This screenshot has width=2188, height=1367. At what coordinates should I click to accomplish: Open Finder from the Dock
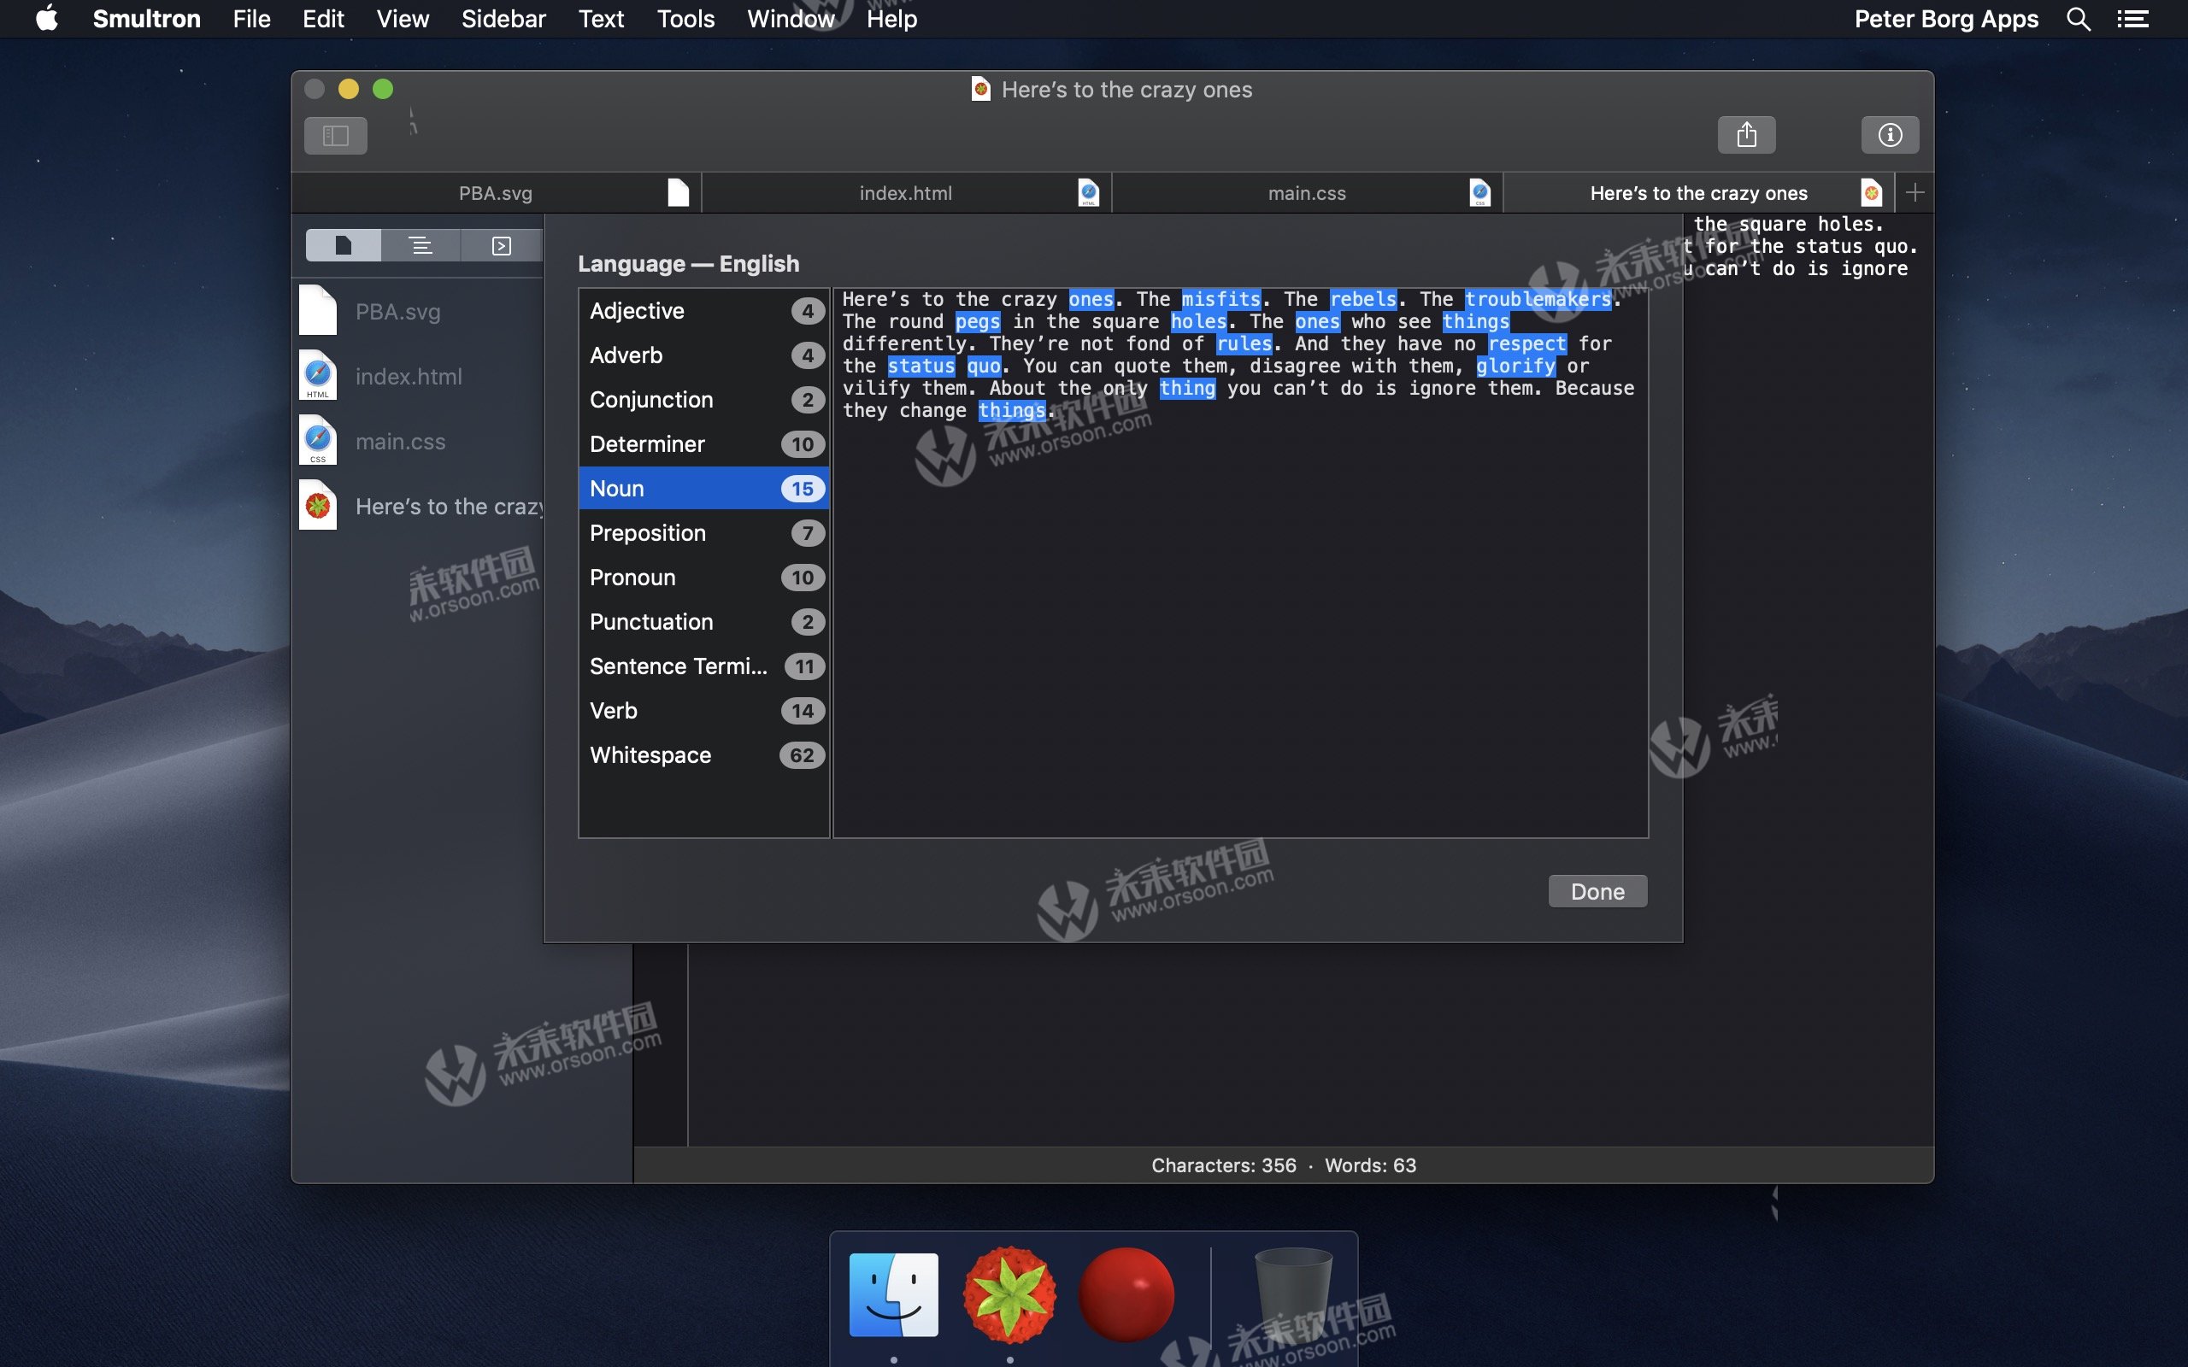pyautogui.click(x=893, y=1294)
